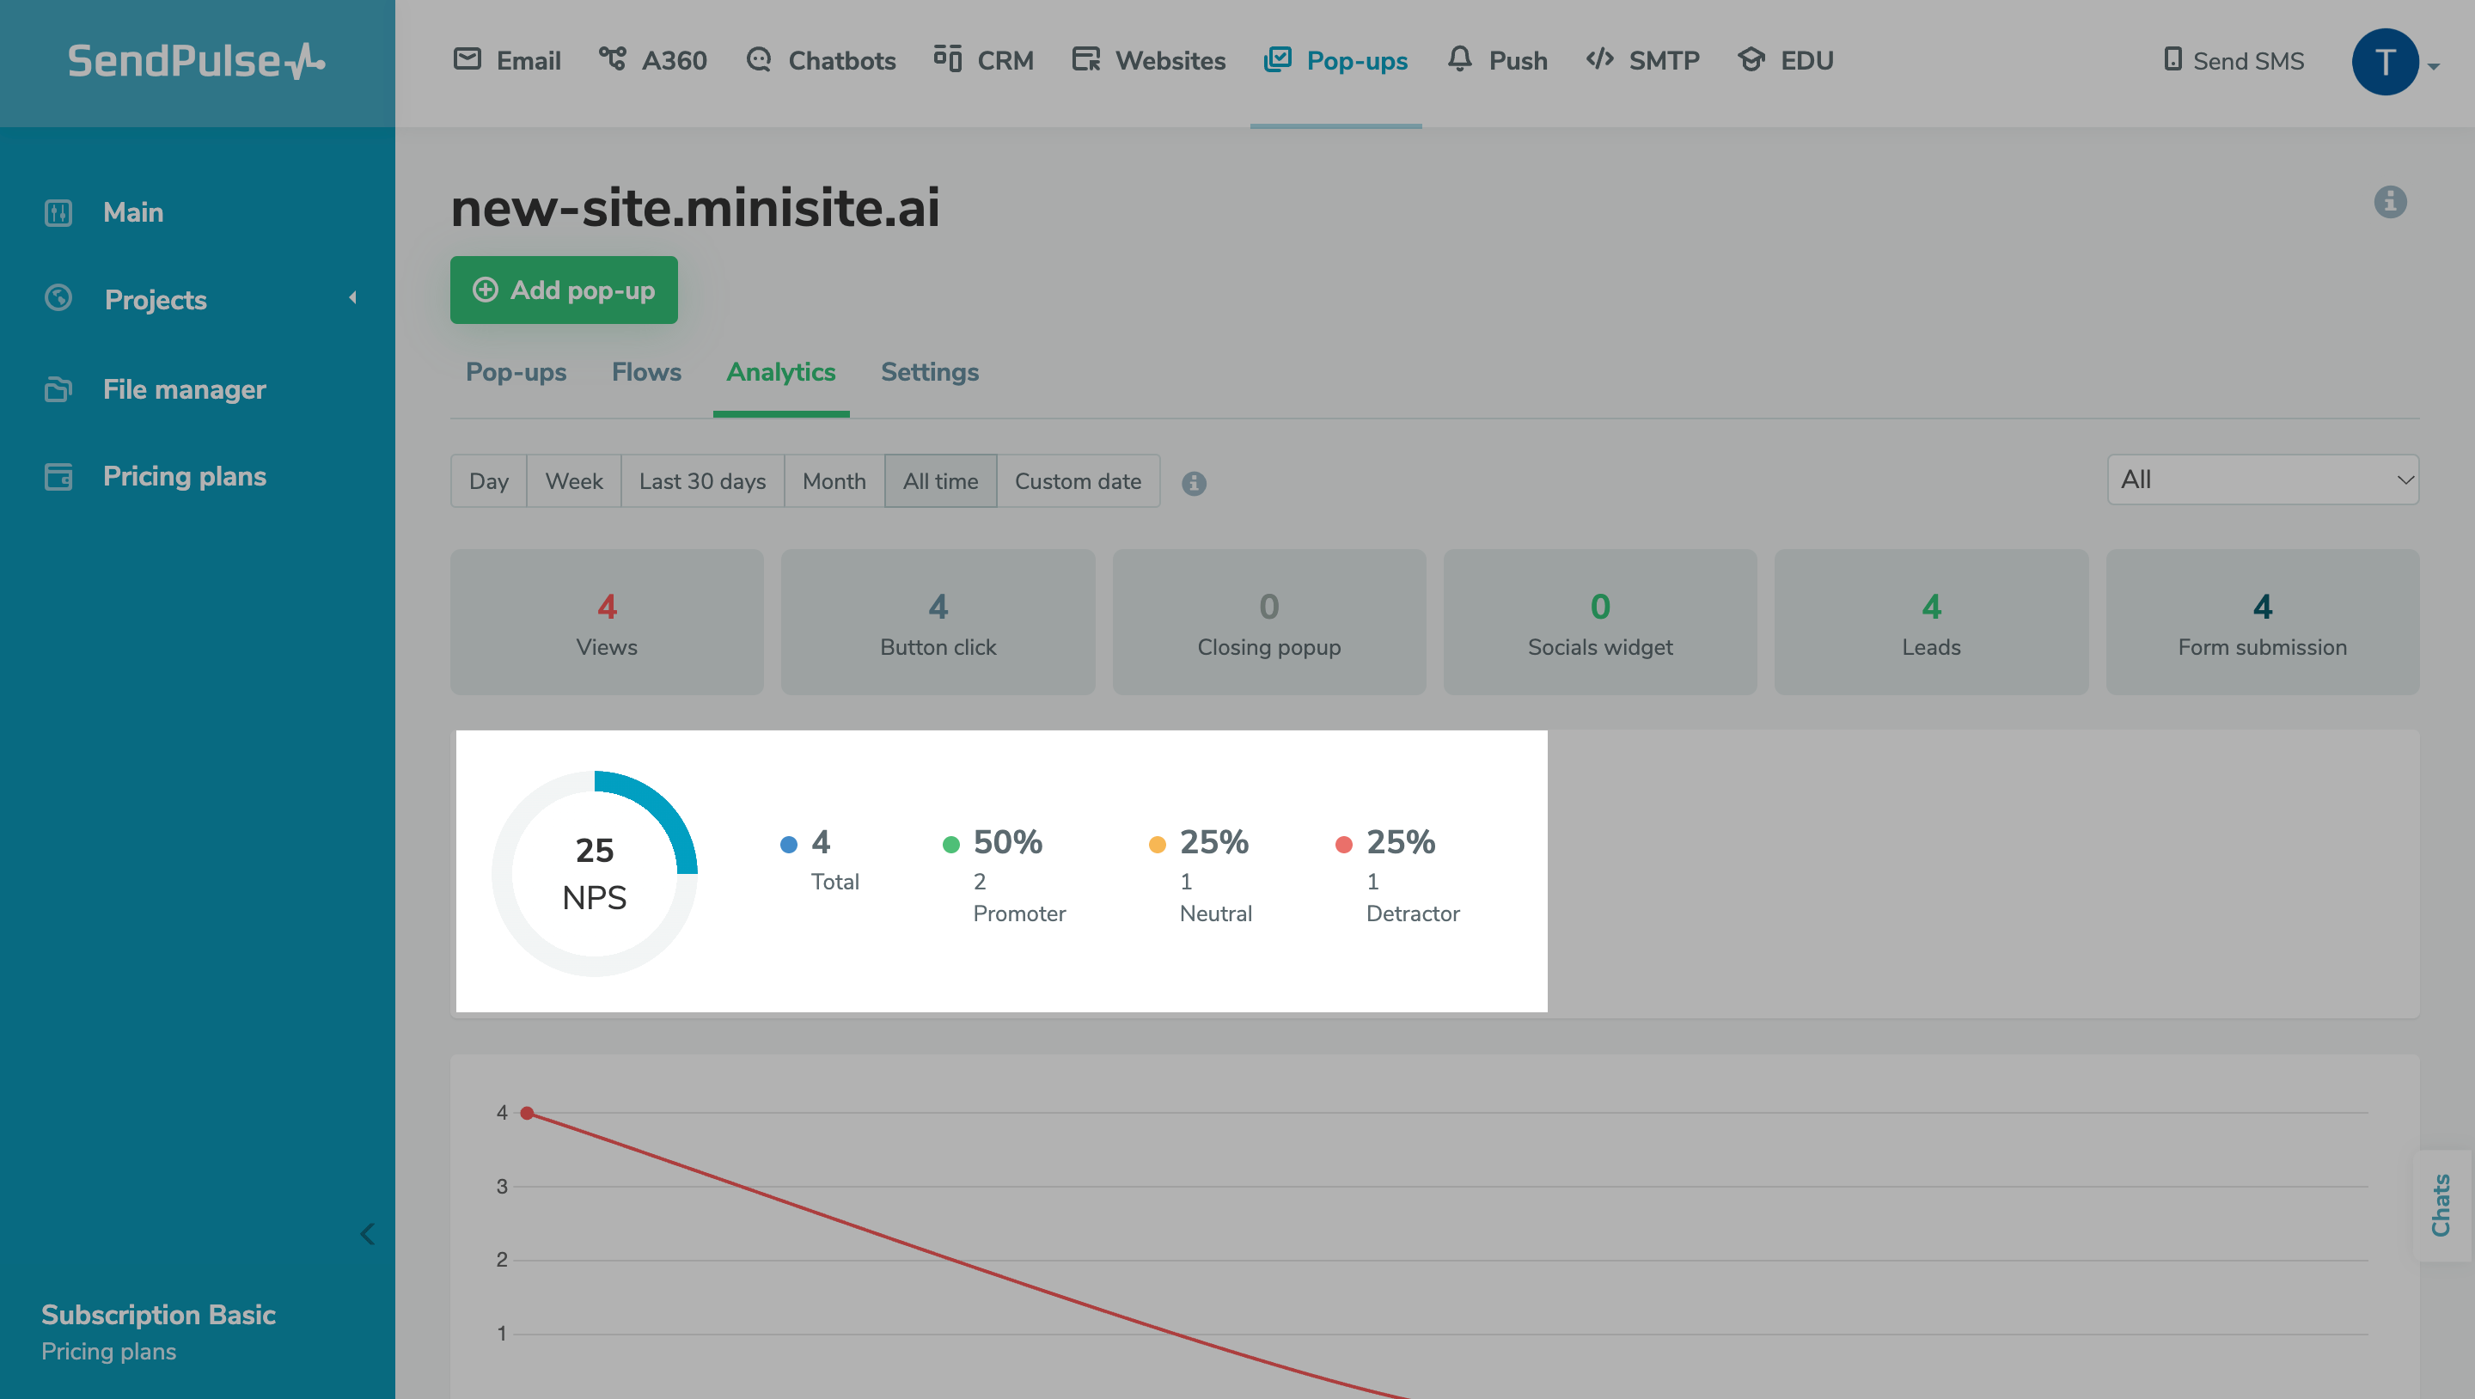Switch to the Settings tab
Image resolution: width=2475 pixels, height=1399 pixels.
click(929, 373)
